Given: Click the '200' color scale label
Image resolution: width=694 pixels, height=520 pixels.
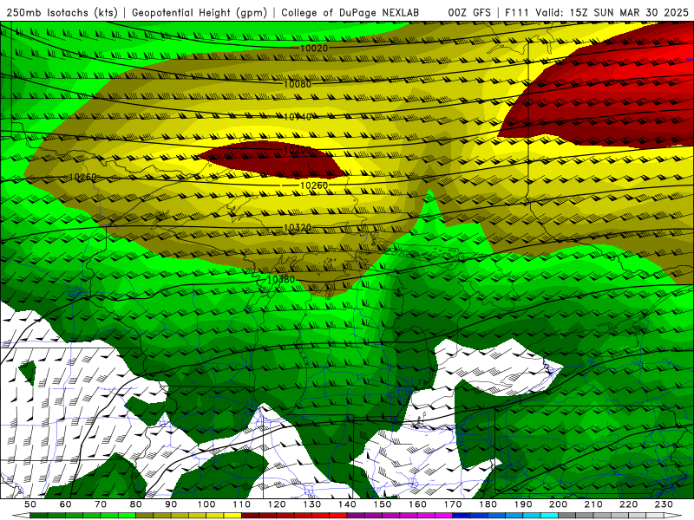Looking at the screenshot, I should 558,504.
